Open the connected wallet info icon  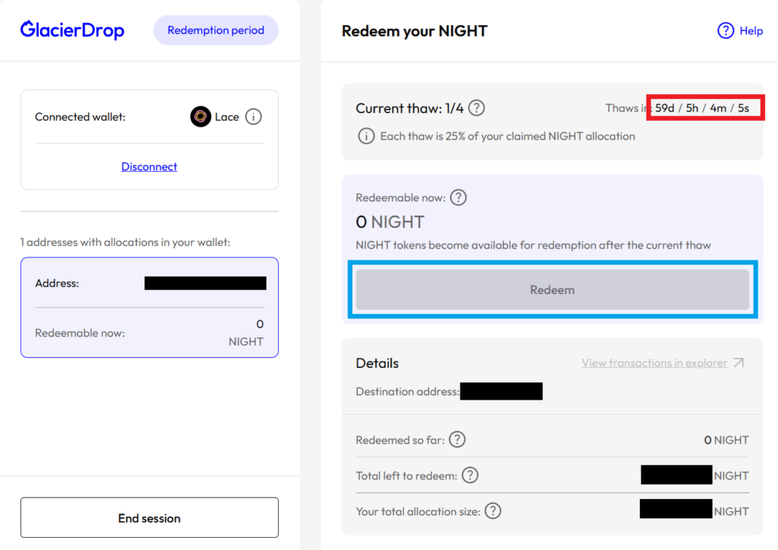254,117
